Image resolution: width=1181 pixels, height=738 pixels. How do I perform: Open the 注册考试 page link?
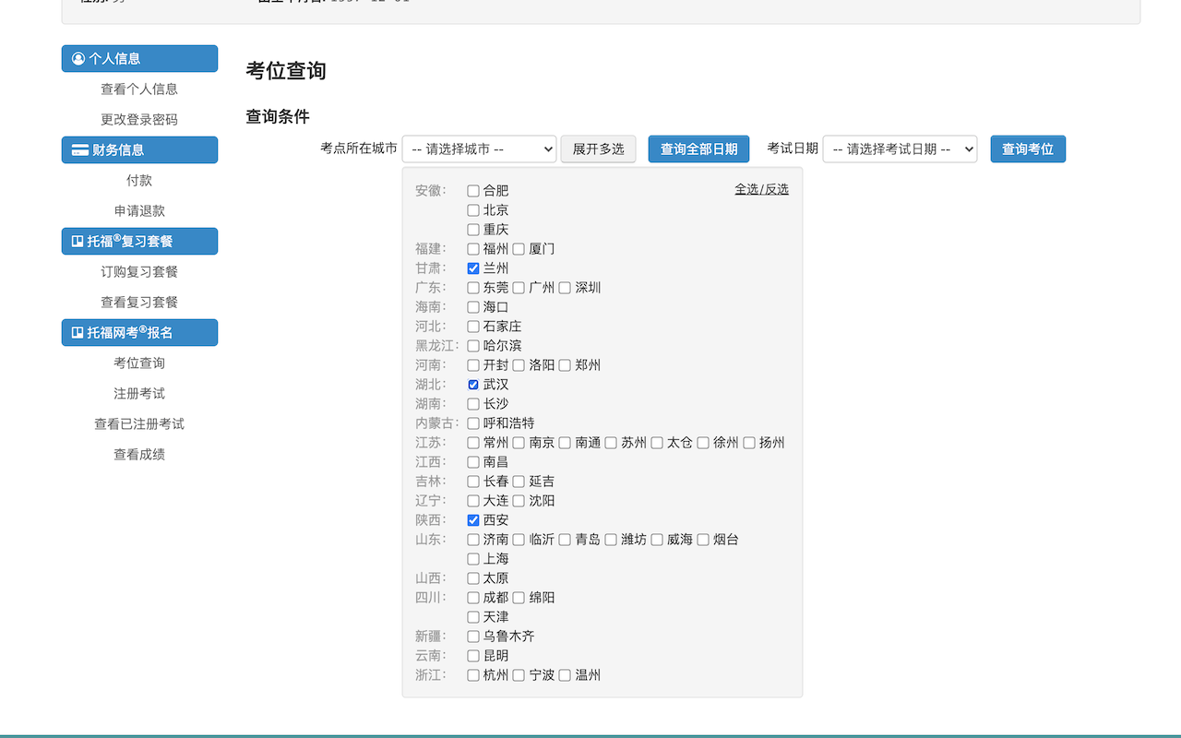138,393
